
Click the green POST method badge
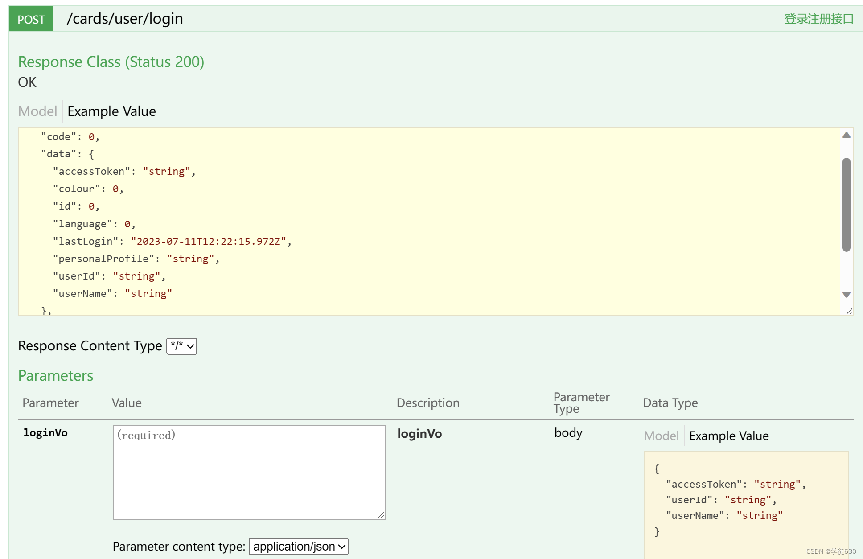(30, 19)
